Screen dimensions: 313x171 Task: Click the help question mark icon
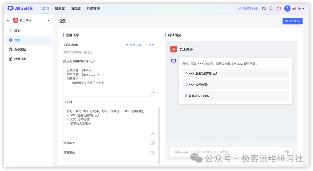click(x=279, y=9)
